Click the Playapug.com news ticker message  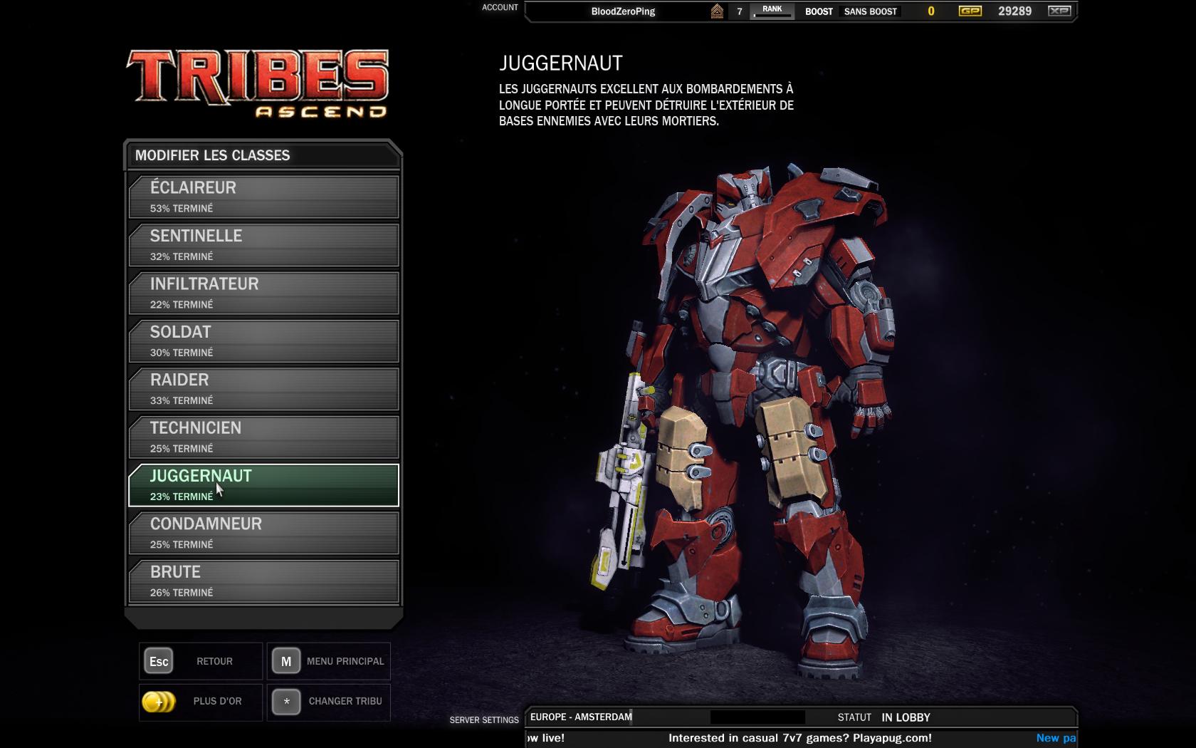tap(800, 738)
